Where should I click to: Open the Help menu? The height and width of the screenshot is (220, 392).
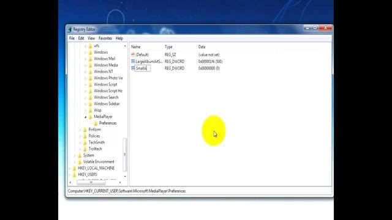coord(119,38)
